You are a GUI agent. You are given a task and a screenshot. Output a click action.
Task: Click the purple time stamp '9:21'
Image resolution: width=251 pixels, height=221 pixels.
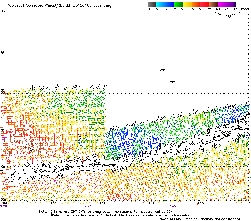(88, 206)
